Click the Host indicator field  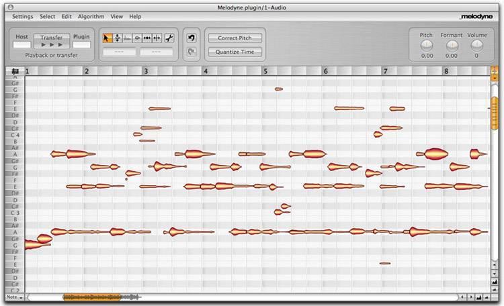(x=22, y=45)
